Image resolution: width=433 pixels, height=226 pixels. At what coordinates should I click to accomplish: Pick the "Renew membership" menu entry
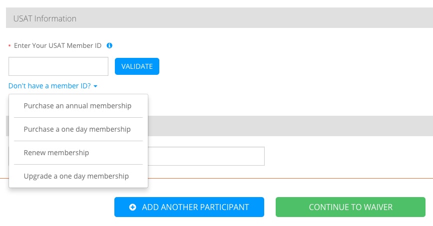[56, 153]
